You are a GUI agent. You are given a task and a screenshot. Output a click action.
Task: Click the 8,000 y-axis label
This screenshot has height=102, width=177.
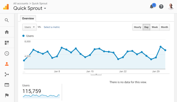[28, 42]
